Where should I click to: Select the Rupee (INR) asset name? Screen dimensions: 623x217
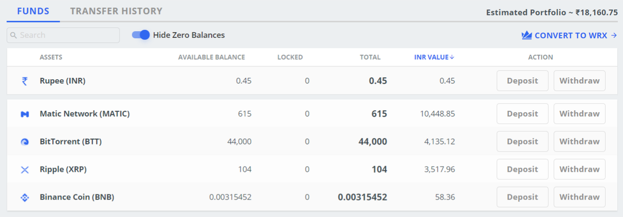[63, 81]
